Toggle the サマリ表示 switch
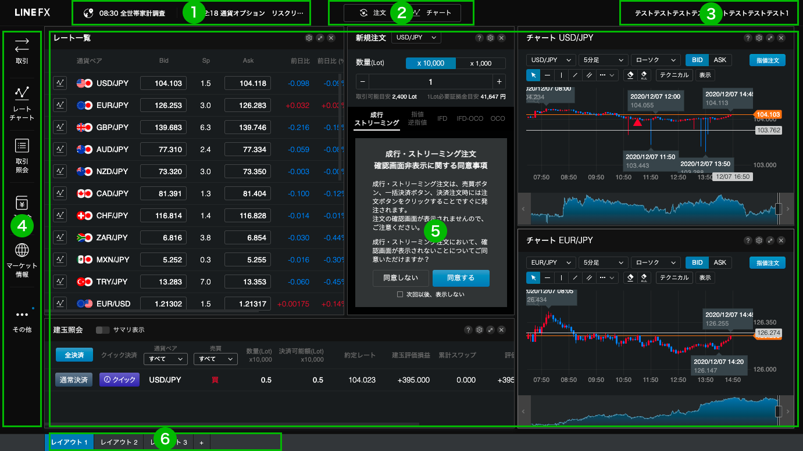Image resolution: width=803 pixels, height=451 pixels. click(x=103, y=330)
